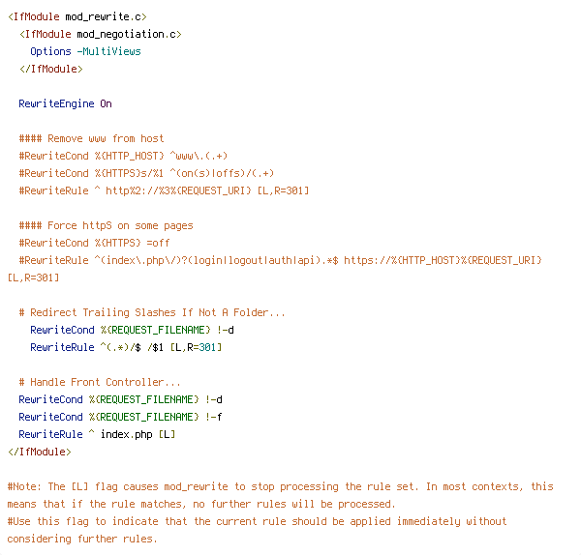The height and width of the screenshot is (555, 581).
Task: Click the commented http%2 RewriteRule line
Action: tap(164, 190)
